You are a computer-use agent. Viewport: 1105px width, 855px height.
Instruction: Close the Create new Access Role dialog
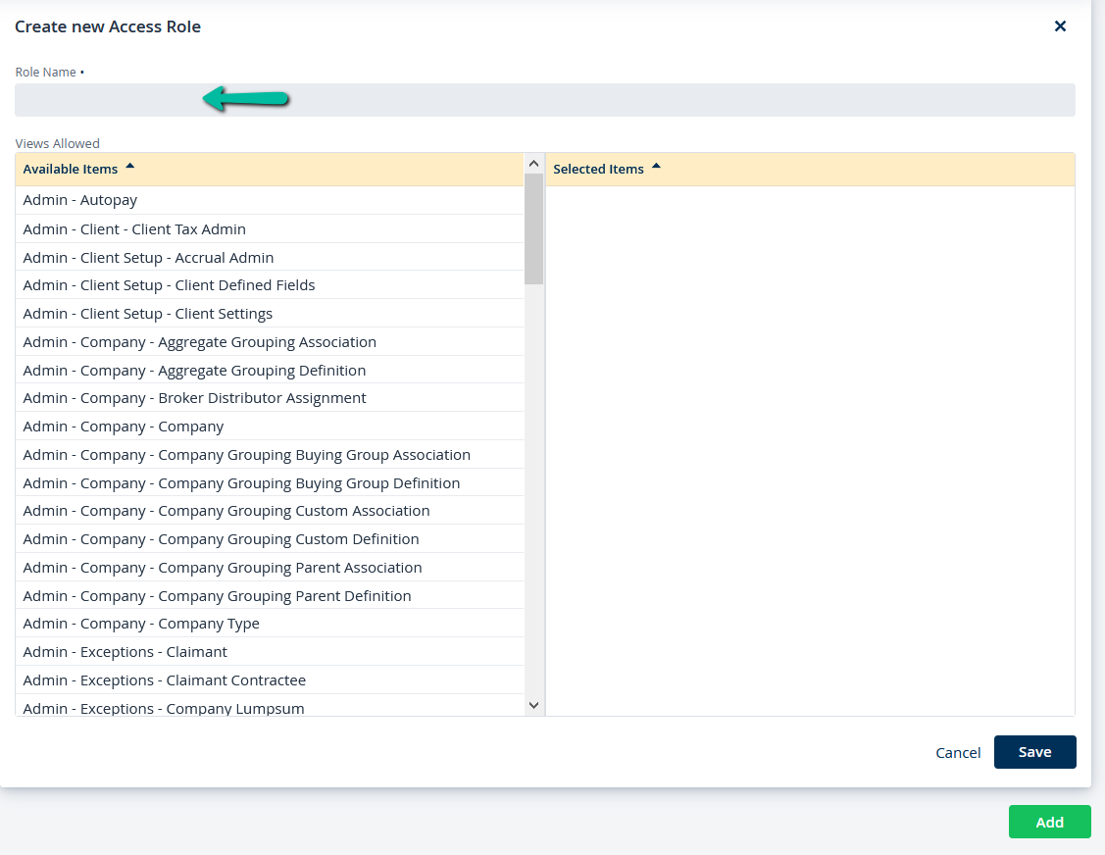coord(1060,26)
